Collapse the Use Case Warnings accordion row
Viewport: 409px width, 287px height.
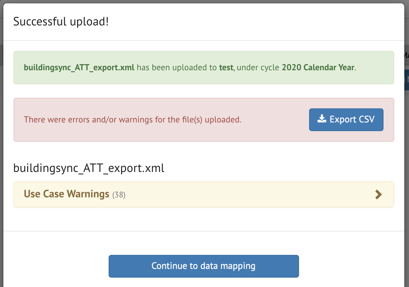pos(201,194)
